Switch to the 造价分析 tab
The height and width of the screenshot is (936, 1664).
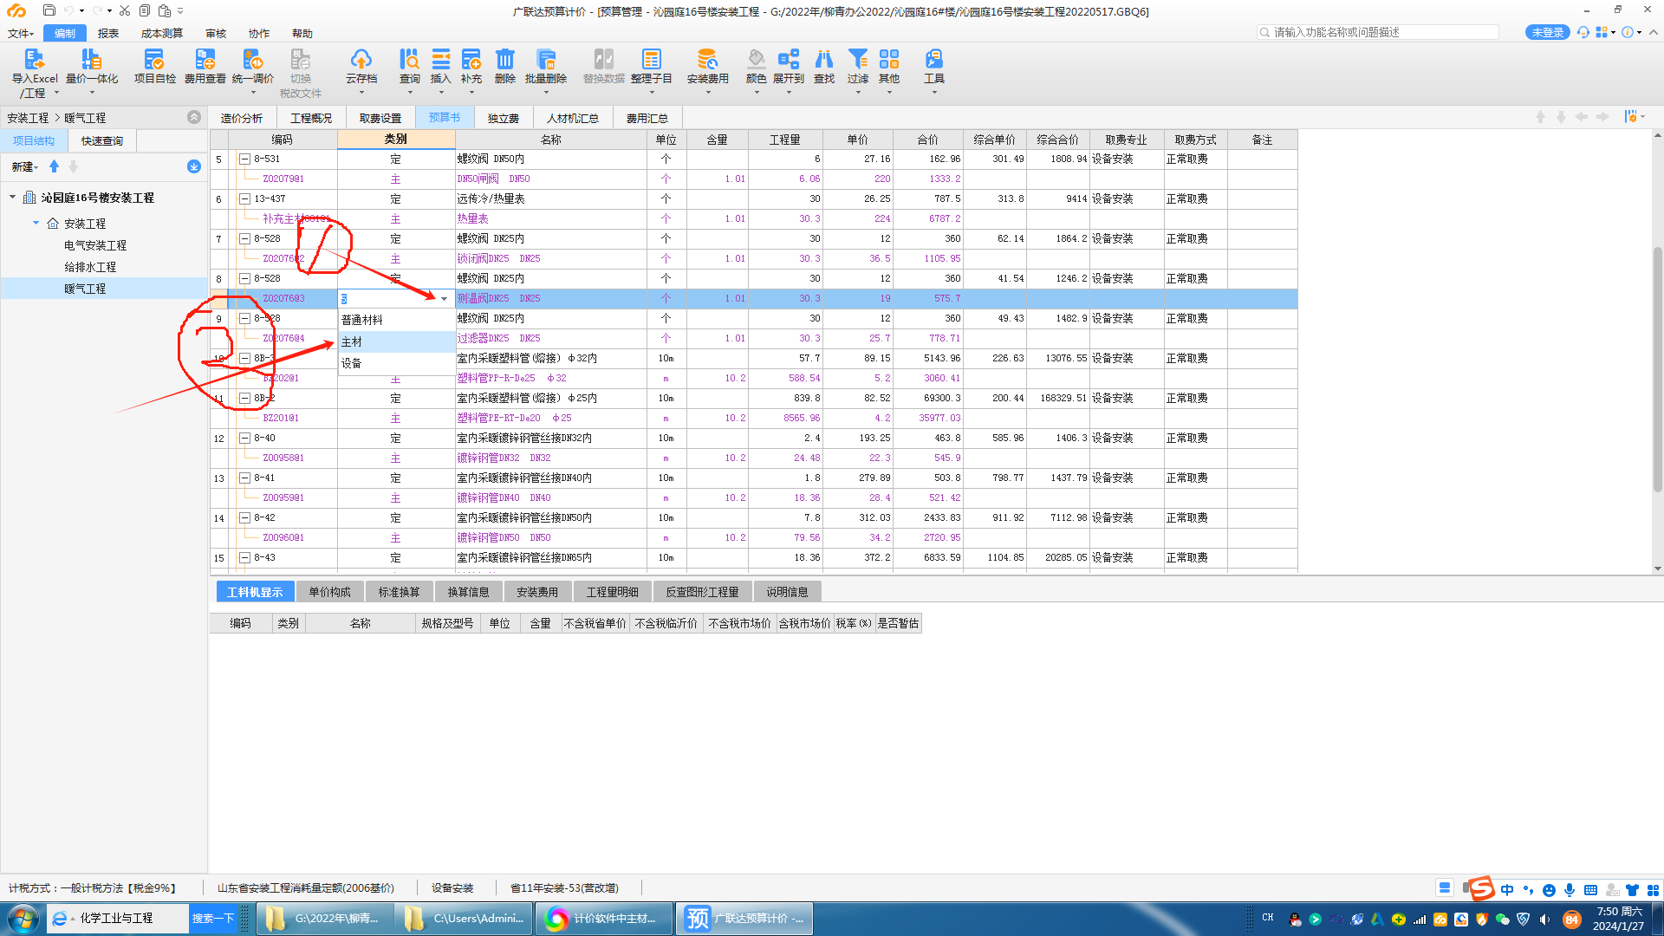click(242, 118)
